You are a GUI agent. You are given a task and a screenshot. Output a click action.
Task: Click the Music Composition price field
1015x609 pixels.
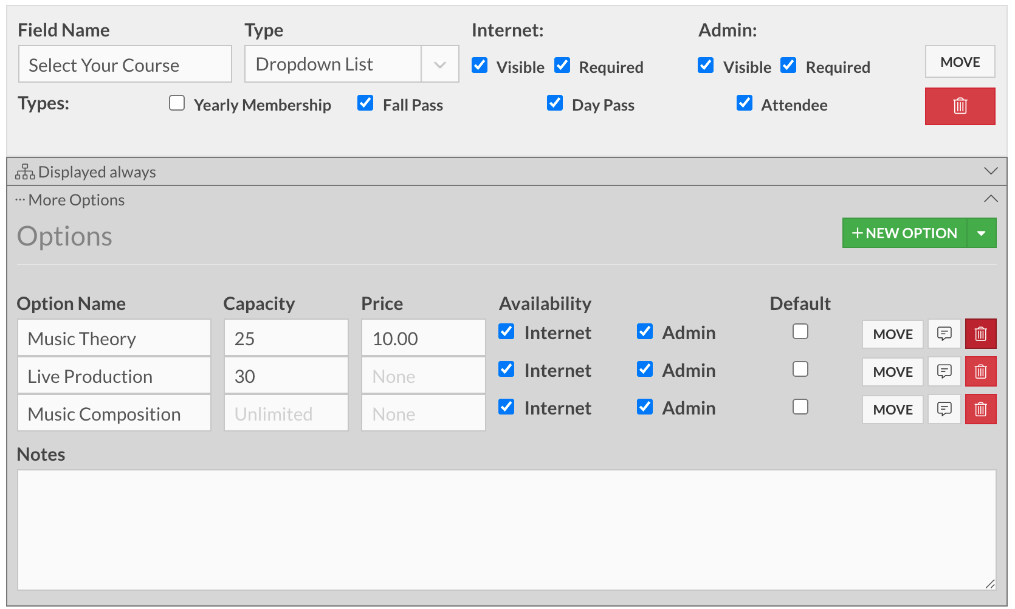(x=423, y=413)
